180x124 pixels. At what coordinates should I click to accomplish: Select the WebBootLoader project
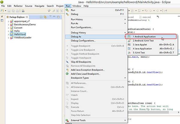tap(23, 37)
